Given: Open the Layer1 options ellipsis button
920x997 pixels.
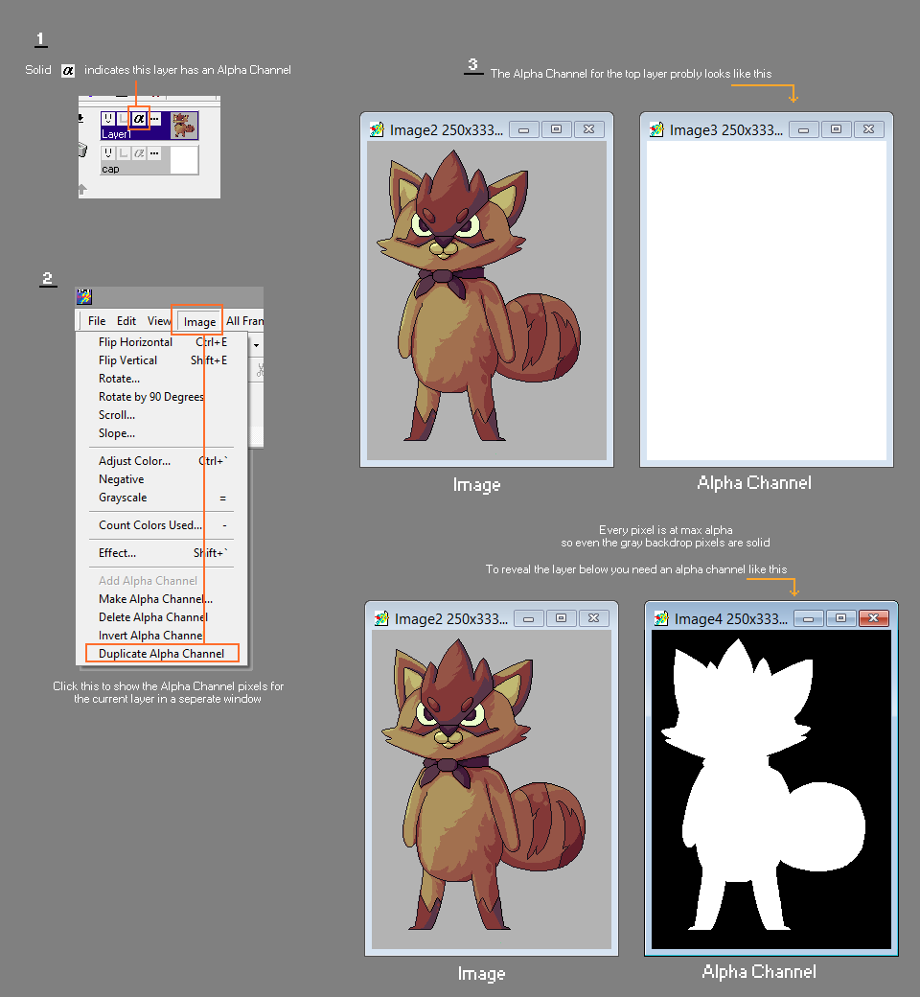Looking at the screenshot, I should 154,119.
